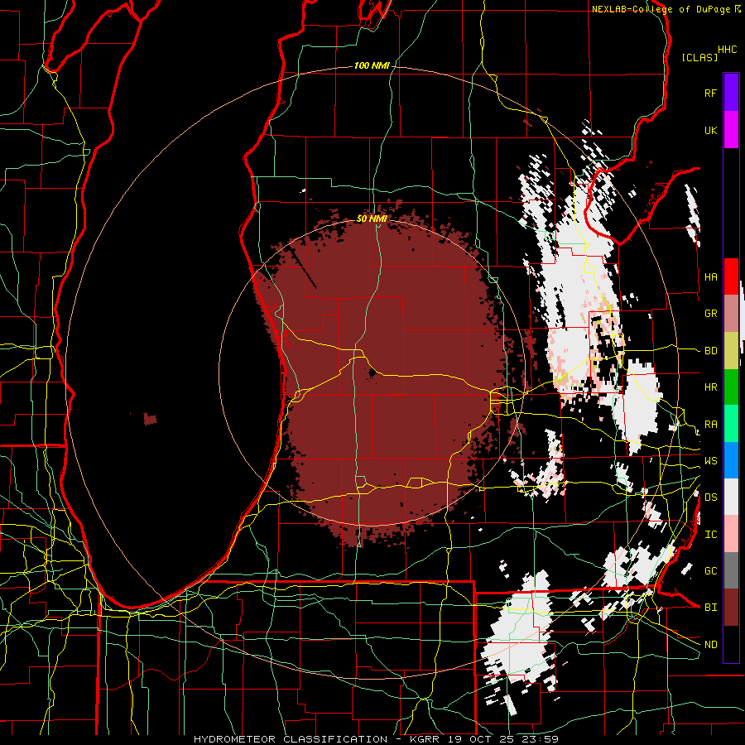Click the 50 NMI range ring label
Screen dimensions: 745x745
click(372, 219)
